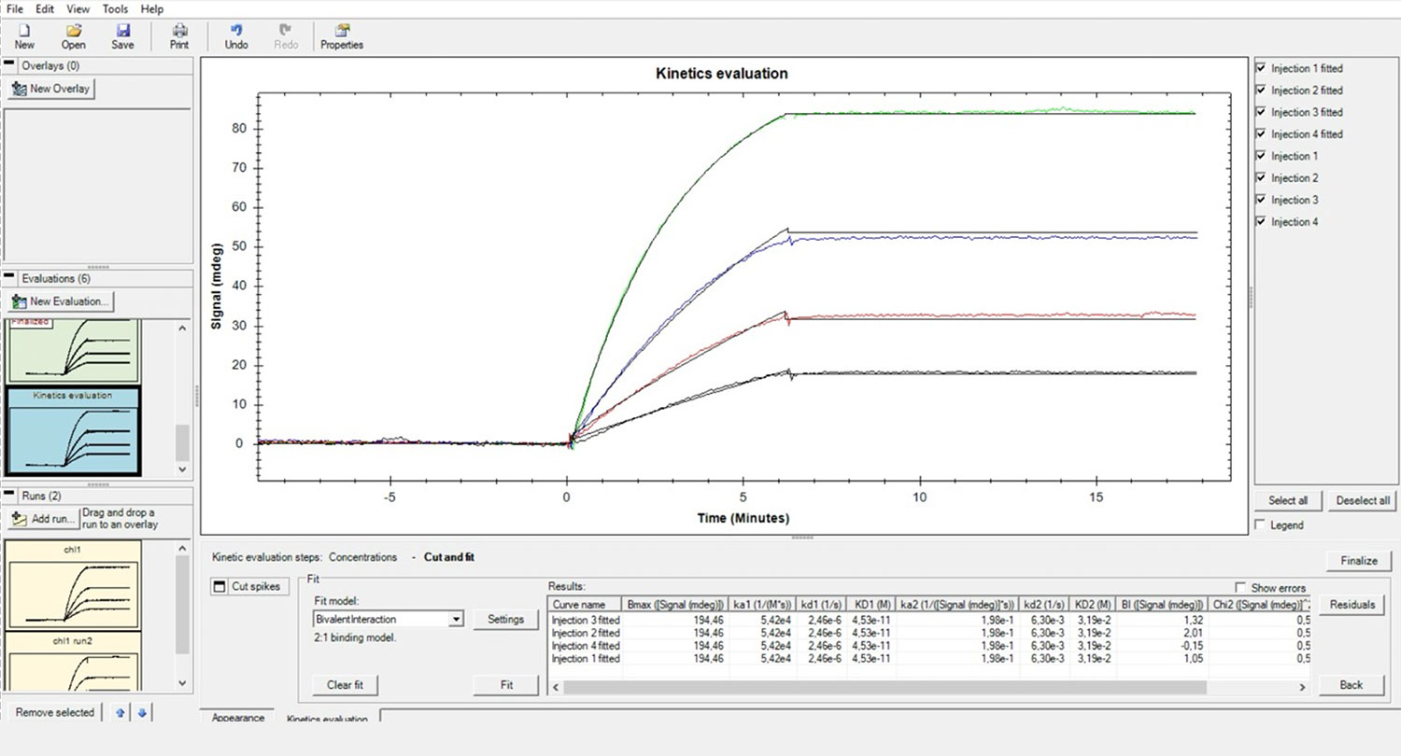1401x756 pixels.
Task: Switch to the Appearance tab
Action: pos(237,718)
